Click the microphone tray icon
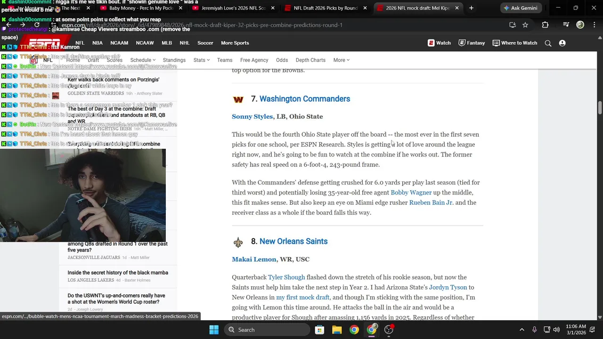This screenshot has height=339, width=603. 534,330
